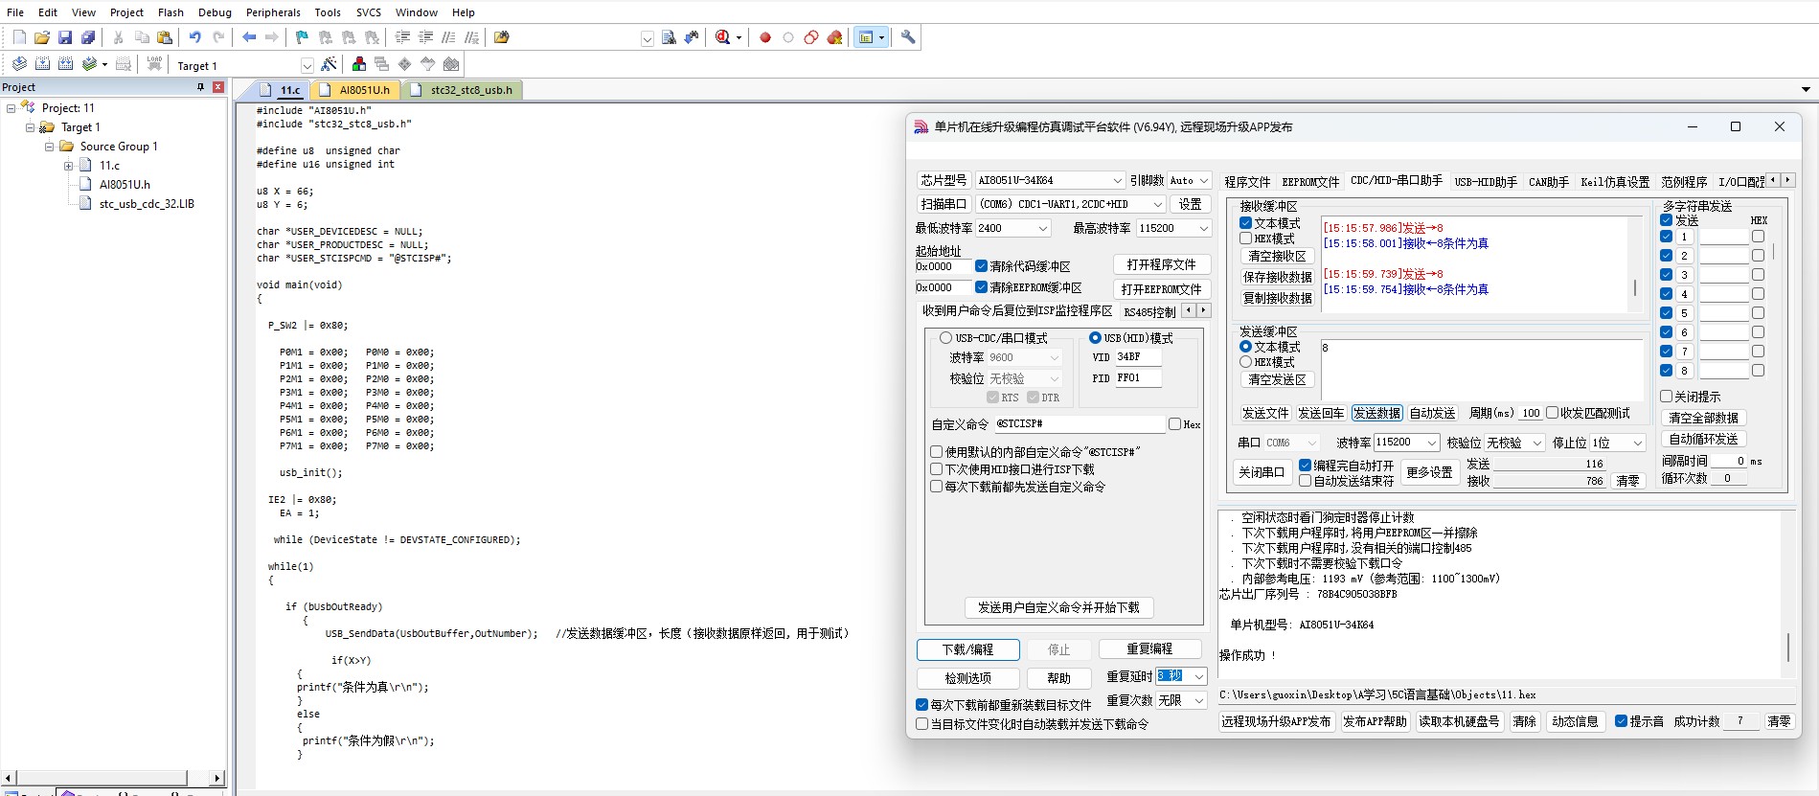Image resolution: width=1819 pixels, height=796 pixels.
Task: Paste from clipboard toolbar icon
Action: 165,37
